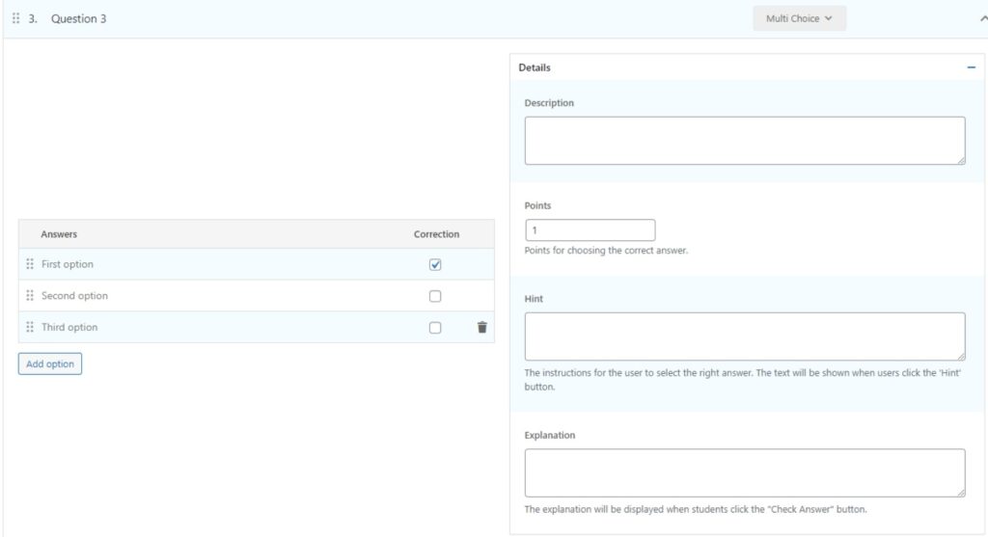Select the First option answer text
The height and width of the screenshot is (537, 988).
pyautogui.click(x=68, y=264)
